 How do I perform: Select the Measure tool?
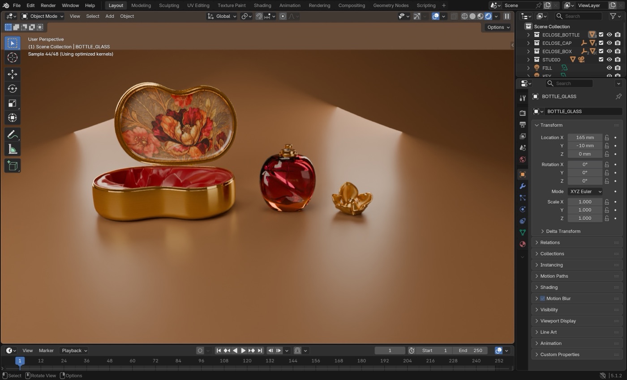[13, 149]
